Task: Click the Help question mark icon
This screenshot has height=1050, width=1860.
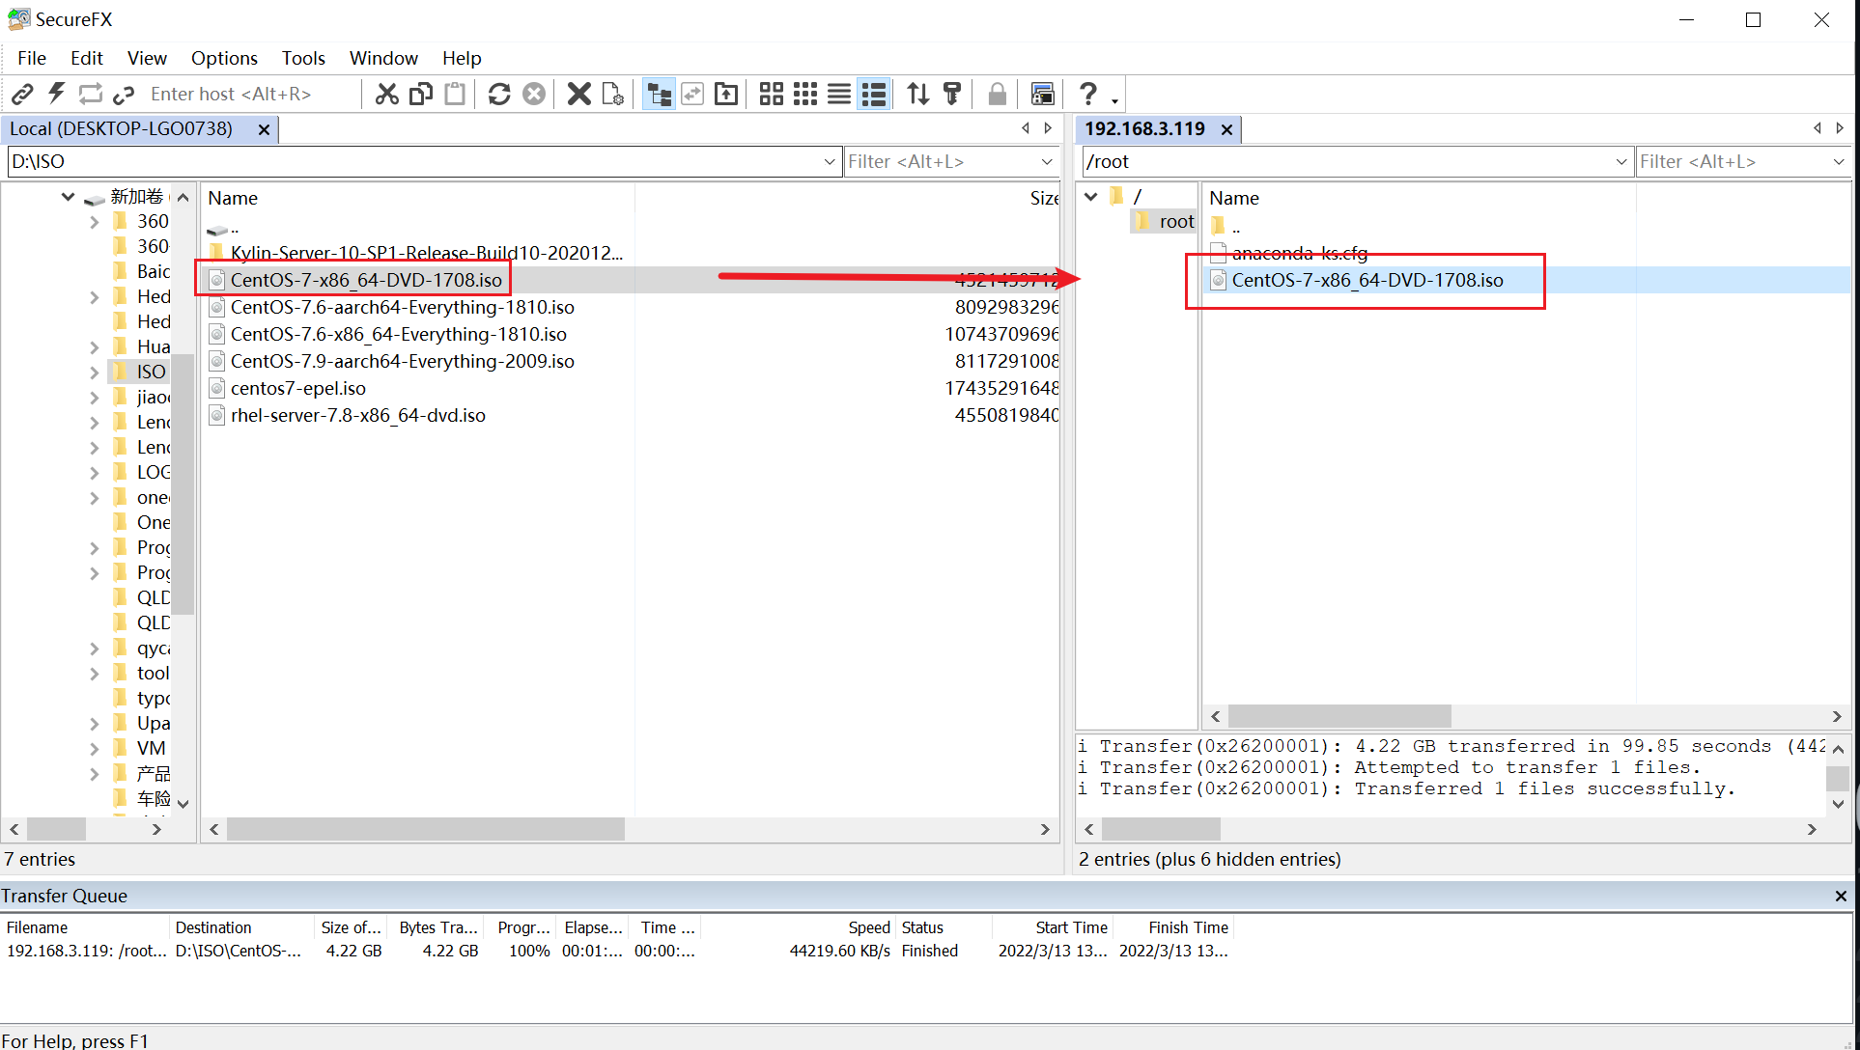Action: point(1088,94)
